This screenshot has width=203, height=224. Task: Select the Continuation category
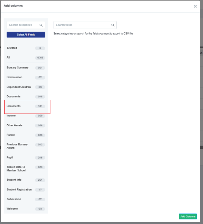[x=26, y=77]
